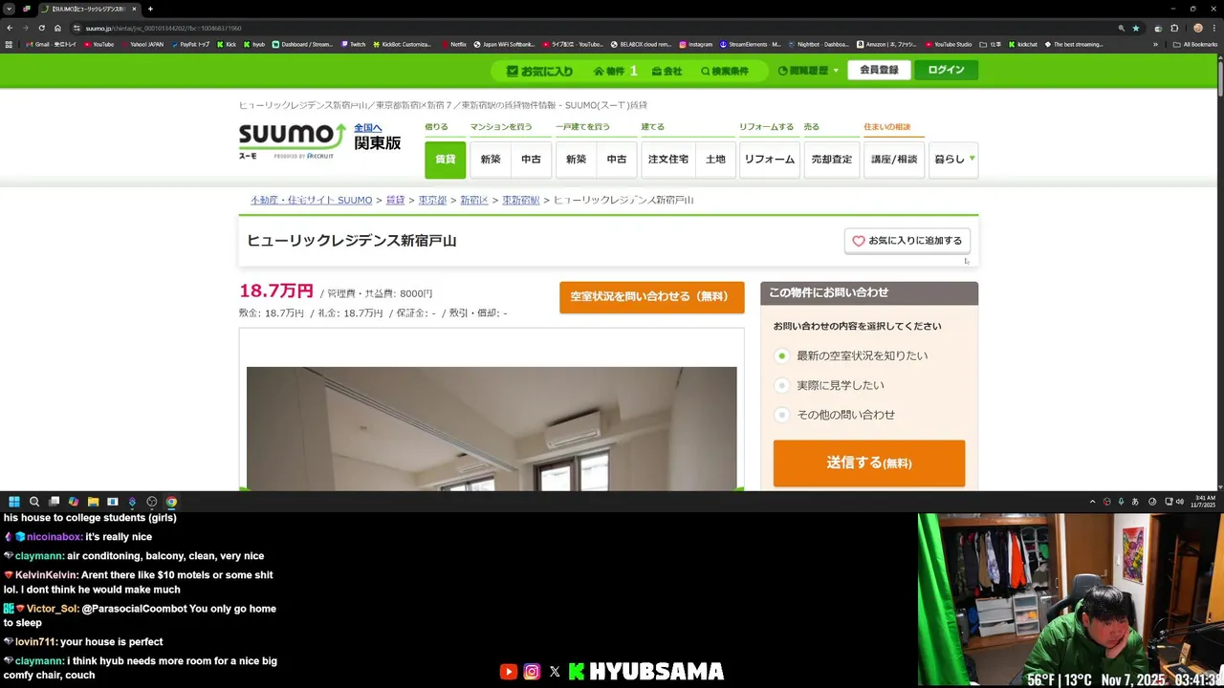Open the Nightbot Dashboard bookmark
Image resolution: width=1224 pixels, height=688 pixels.
[x=819, y=44]
